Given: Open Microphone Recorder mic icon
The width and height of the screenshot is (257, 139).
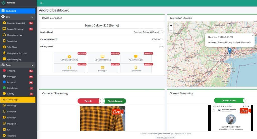Looking at the screenshot, I should (4, 53).
